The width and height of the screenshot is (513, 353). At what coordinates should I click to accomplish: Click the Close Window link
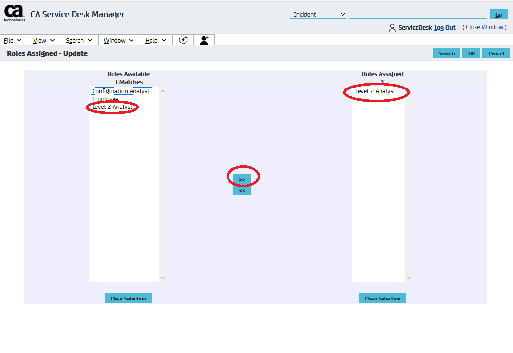pos(484,27)
